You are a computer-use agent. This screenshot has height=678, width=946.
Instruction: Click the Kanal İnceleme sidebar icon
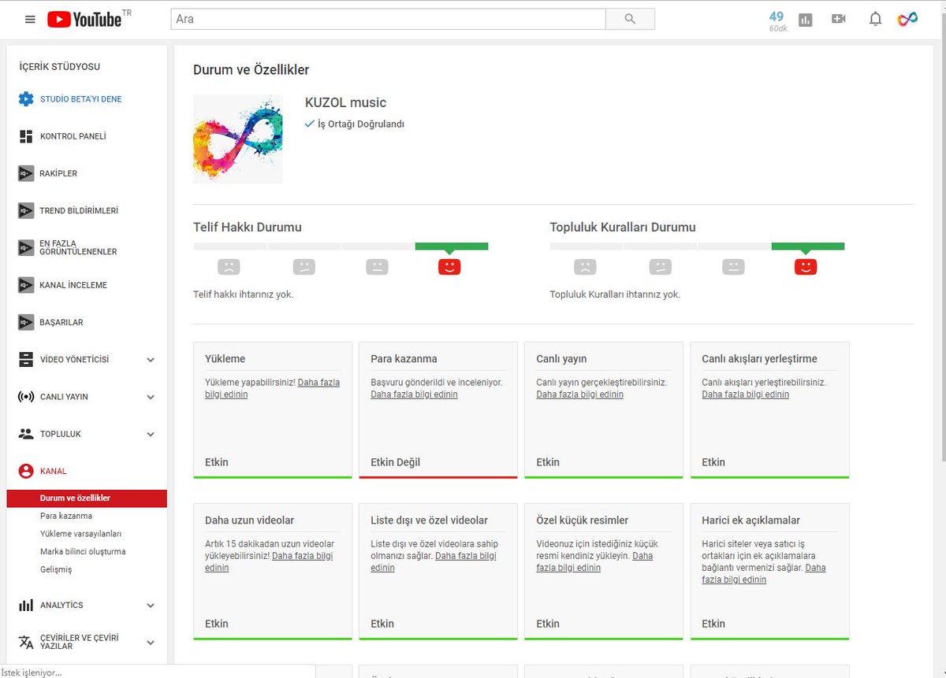(26, 285)
